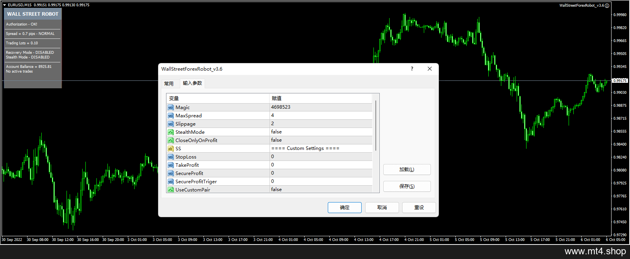Image resolution: width=630 pixels, height=259 pixels.
Task: Click the 取消 button
Action: [382, 208]
